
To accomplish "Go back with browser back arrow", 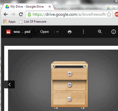I will coord(6,14).
